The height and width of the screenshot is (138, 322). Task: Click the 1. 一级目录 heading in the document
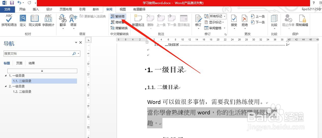(x=166, y=70)
